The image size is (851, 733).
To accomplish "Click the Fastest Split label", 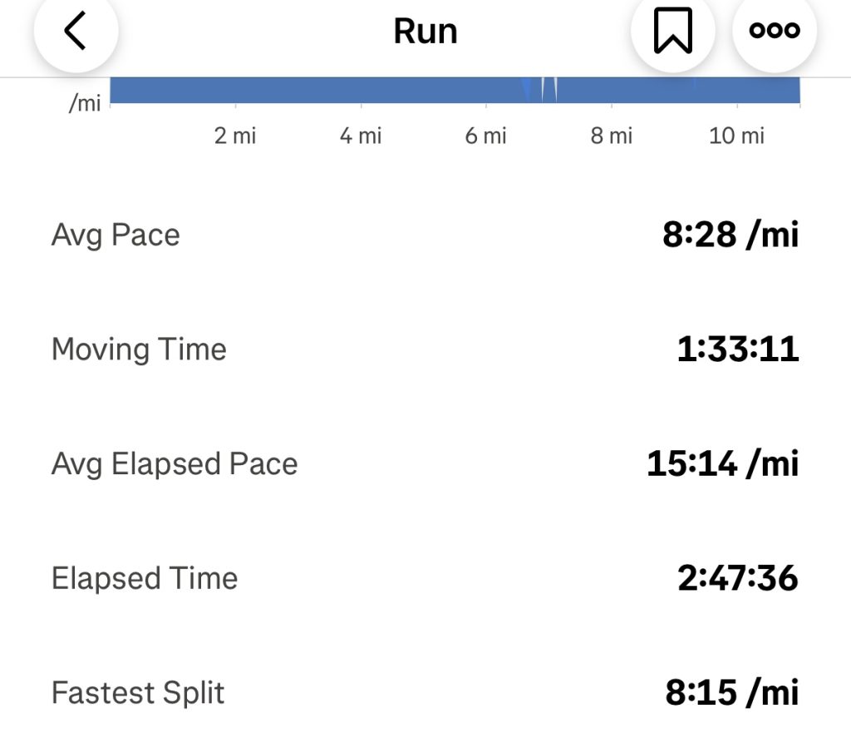I will point(138,693).
